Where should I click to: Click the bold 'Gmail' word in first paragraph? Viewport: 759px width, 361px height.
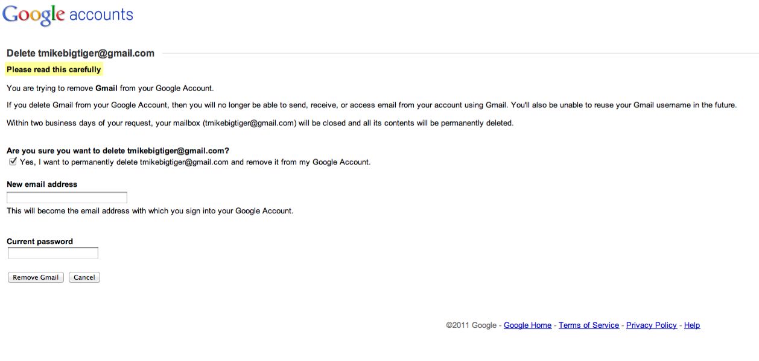click(106, 88)
